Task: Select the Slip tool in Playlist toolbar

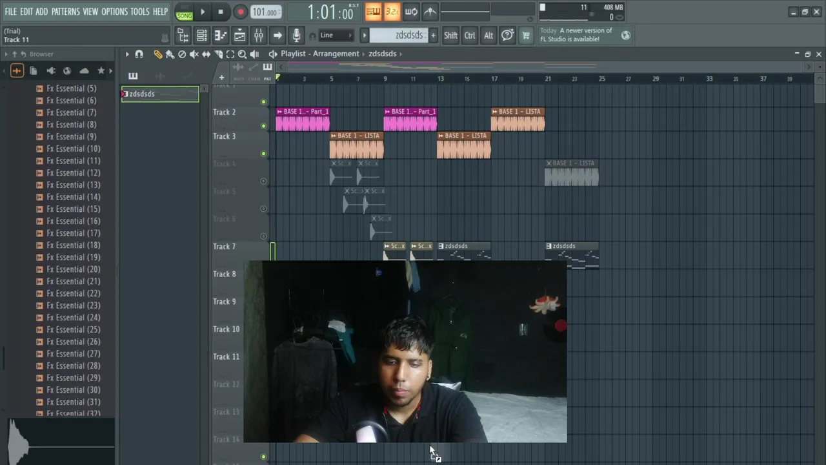Action: tap(206, 54)
